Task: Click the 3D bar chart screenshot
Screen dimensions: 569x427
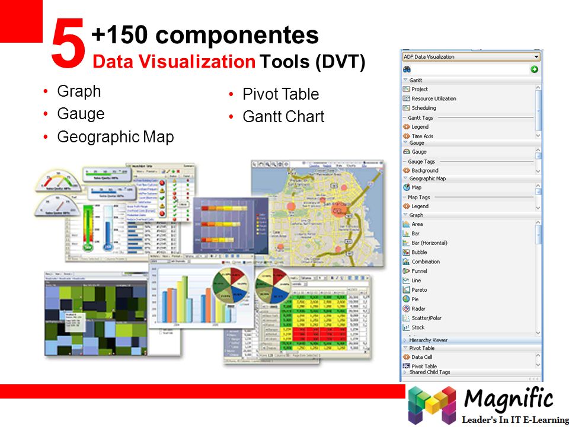Action: coord(201,292)
